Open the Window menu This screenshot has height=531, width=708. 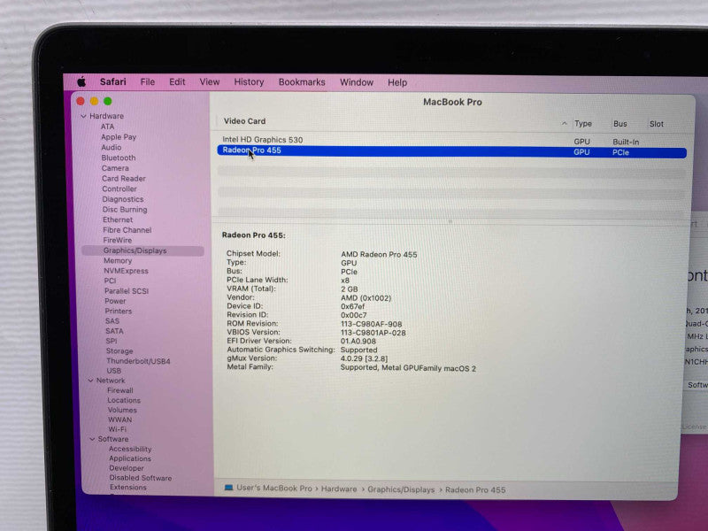[x=357, y=82]
